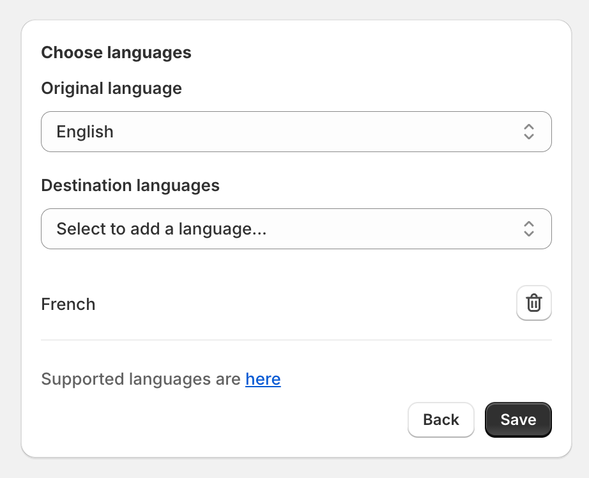
Task: Return to previous screen with Back
Action: point(441,420)
